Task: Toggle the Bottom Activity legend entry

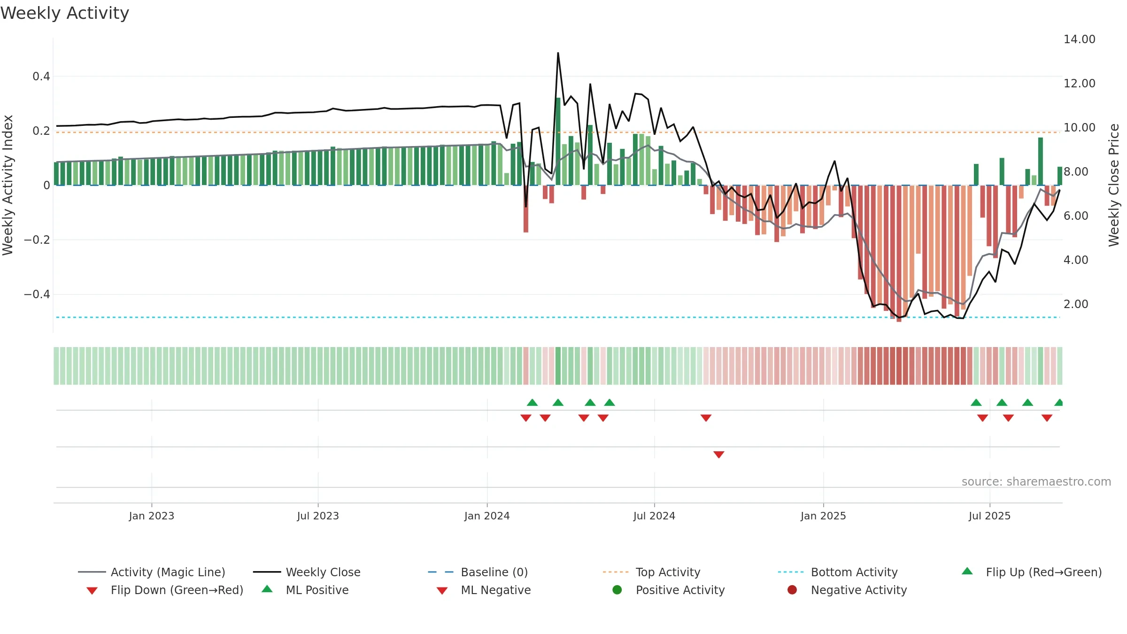Action: tap(838, 572)
